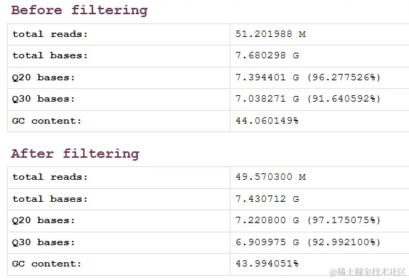Click the after filtering Q30 bases label
Screen dimensions: 409x280
point(43,242)
